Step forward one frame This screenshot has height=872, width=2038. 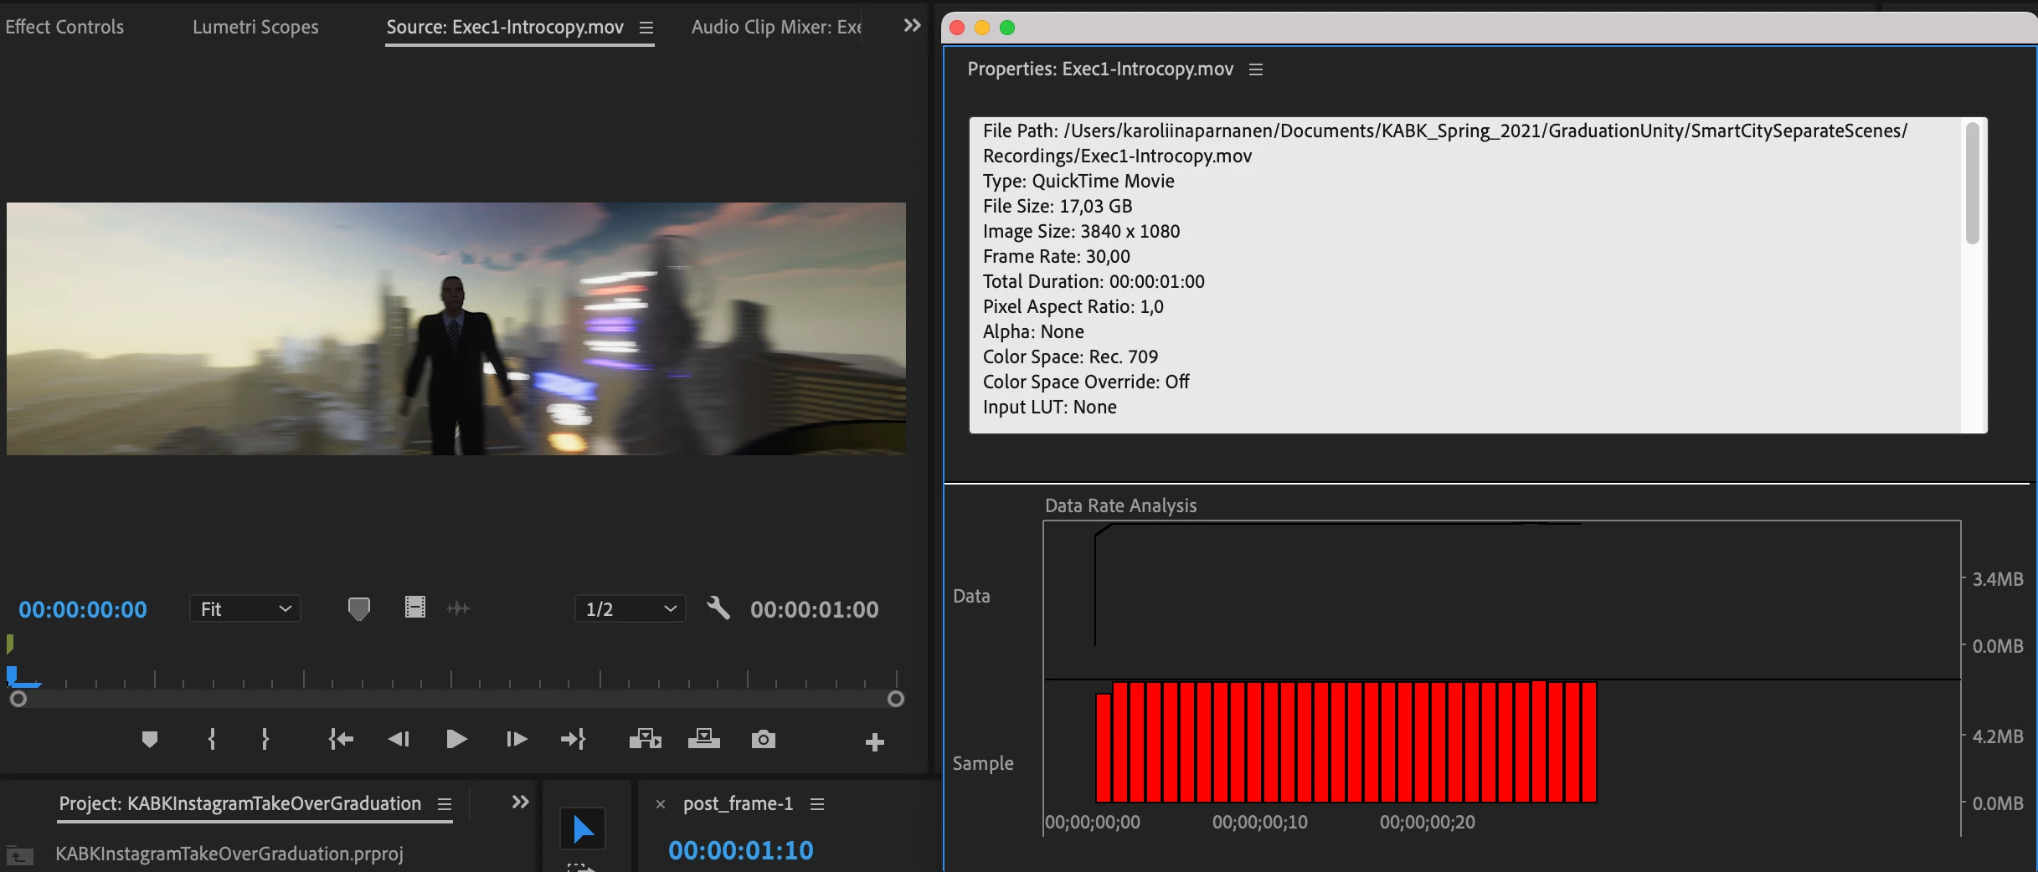click(517, 740)
